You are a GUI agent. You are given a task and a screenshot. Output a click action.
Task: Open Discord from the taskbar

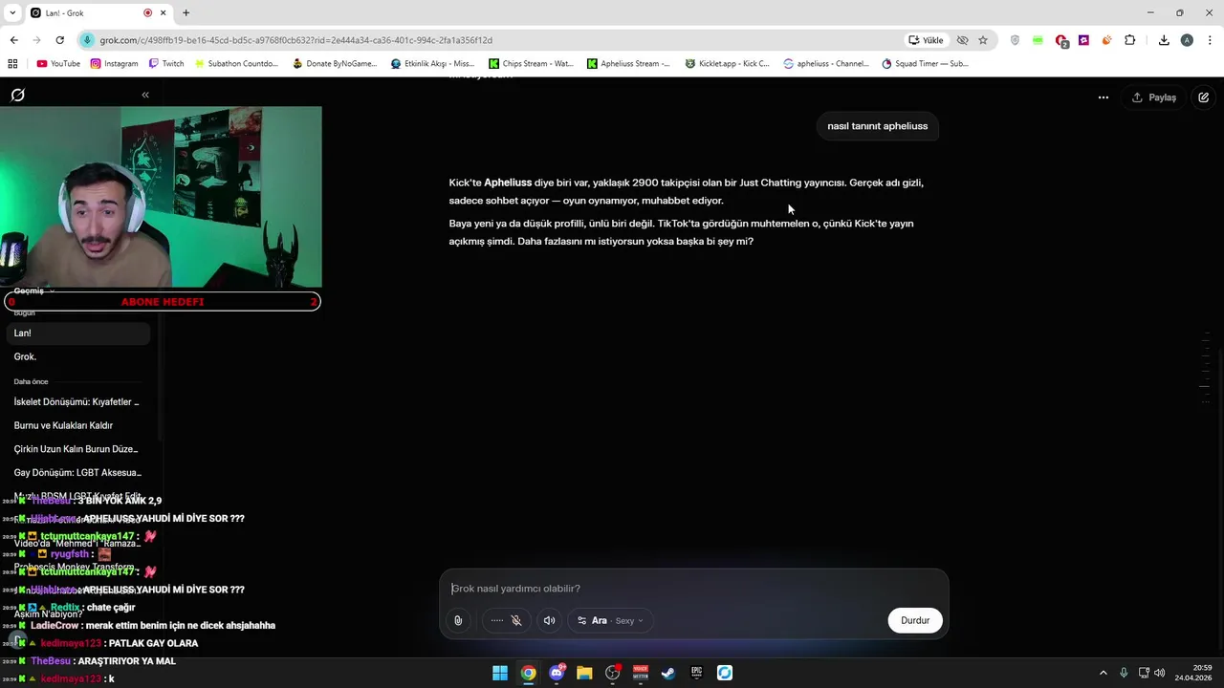click(x=557, y=673)
